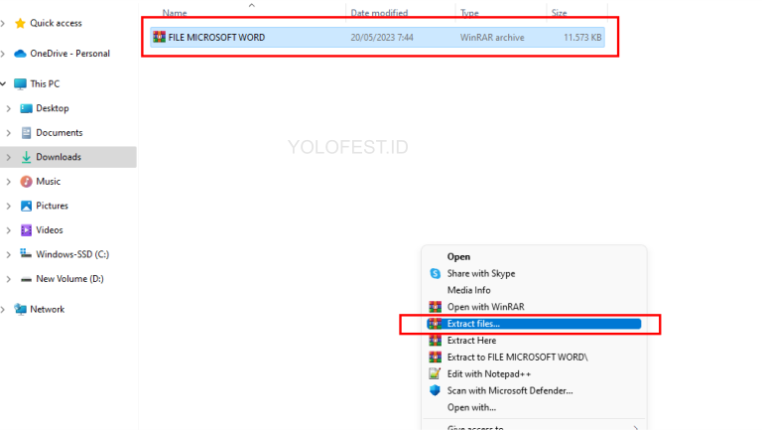This screenshot has width=762, height=430.
Task: Select the FILE MICROSOFT WORD archive
Action: click(x=378, y=38)
